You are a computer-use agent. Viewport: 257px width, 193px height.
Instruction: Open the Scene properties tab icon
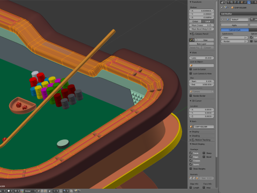235,2
